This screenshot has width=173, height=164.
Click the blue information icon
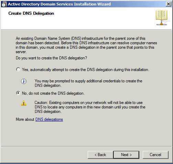tap(24, 81)
